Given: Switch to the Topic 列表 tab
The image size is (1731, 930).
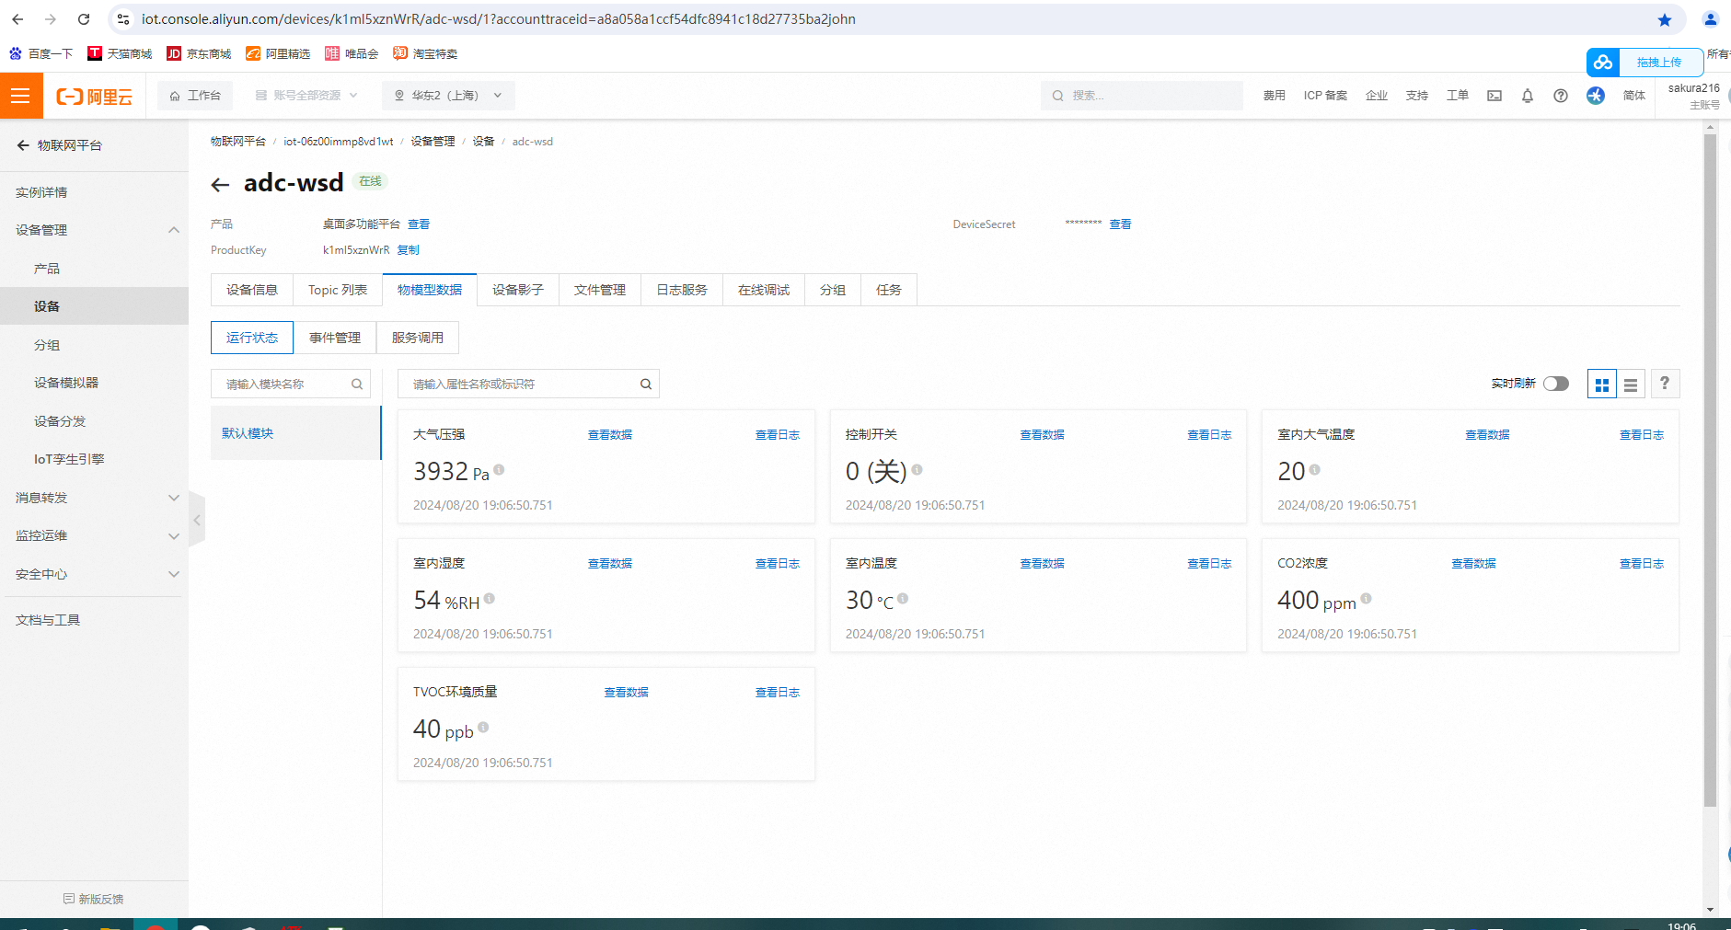Looking at the screenshot, I should (x=338, y=290).
